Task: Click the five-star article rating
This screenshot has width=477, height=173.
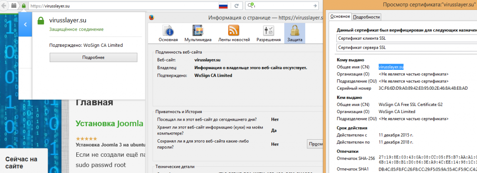Action: point(86,139)
